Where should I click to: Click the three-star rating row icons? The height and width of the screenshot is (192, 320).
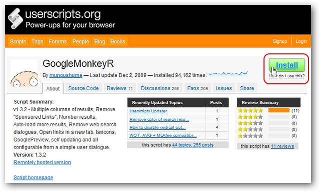tap(250, 123)
